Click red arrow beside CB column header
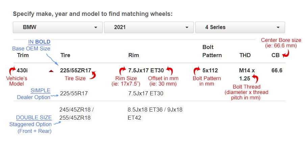Image resolution: width=307 pixels, height=144 pixels. [x=286, y=53]
